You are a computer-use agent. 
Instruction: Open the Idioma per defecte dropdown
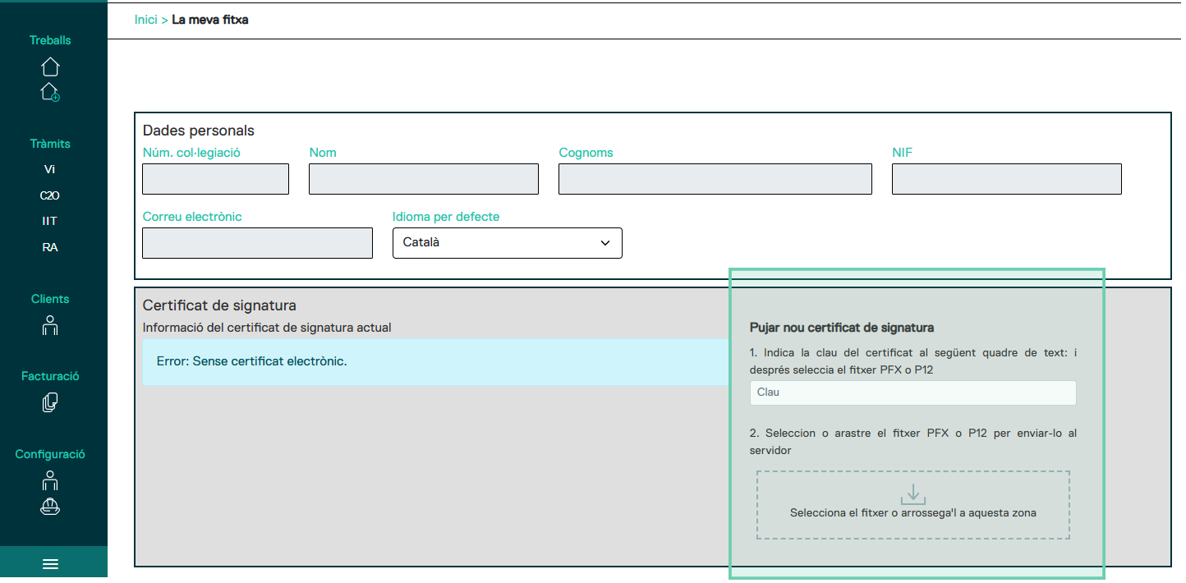click(x=507, y=243)
